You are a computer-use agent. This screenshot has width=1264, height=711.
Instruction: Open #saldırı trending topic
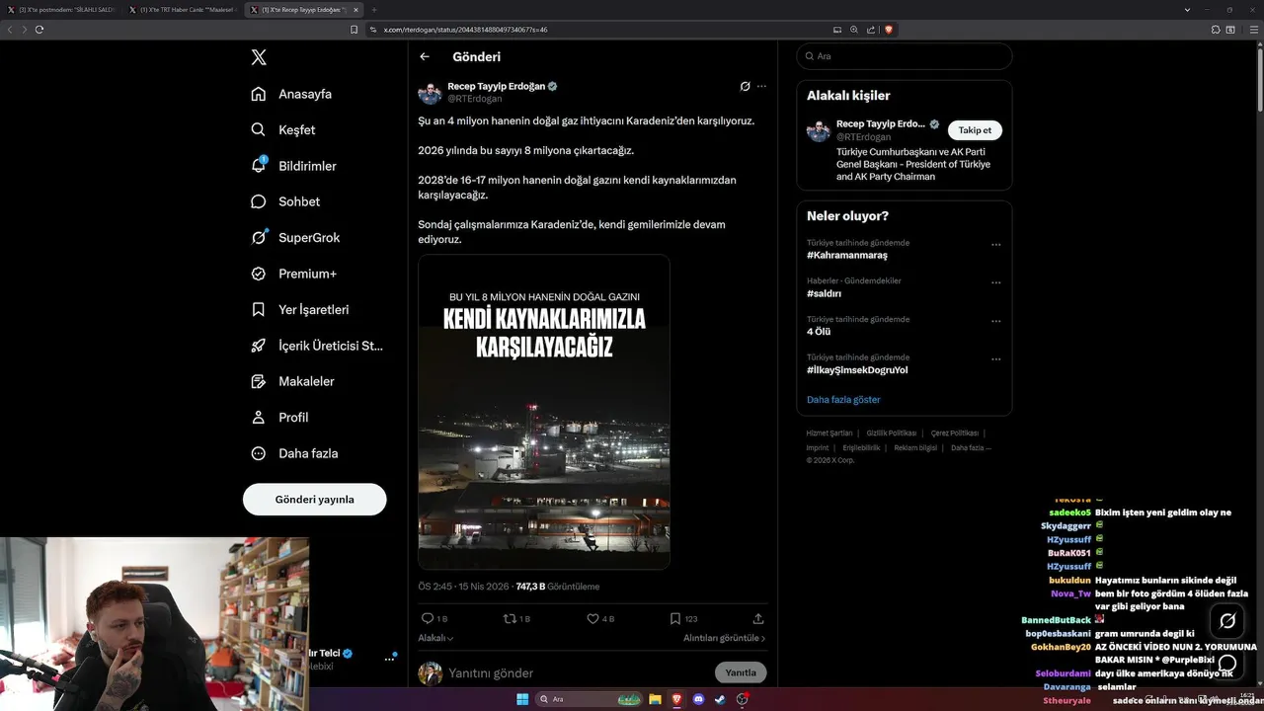[824, 293]
